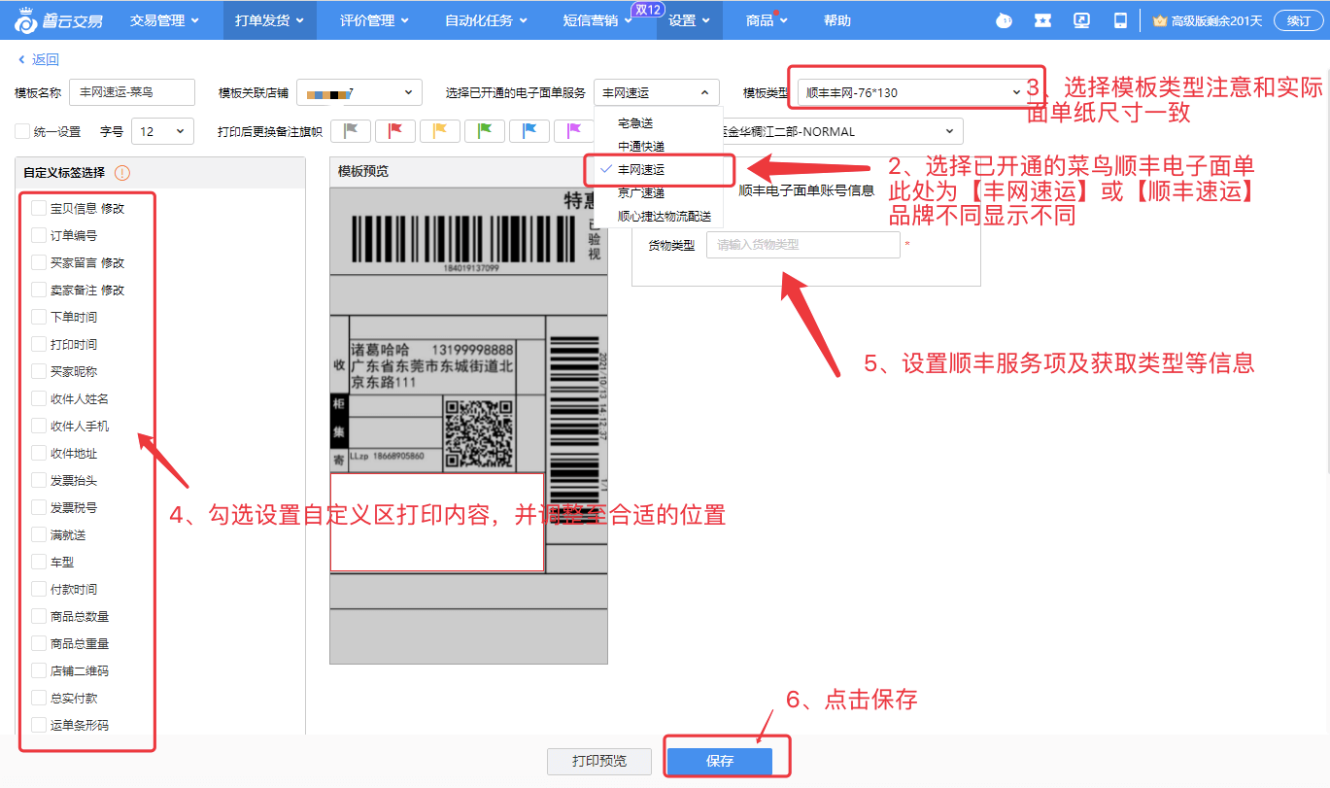Image resolution: width=1330 pixels, height=788 pixels.
Task: Check the 车型 label option
Action: (x=39, y=562)
